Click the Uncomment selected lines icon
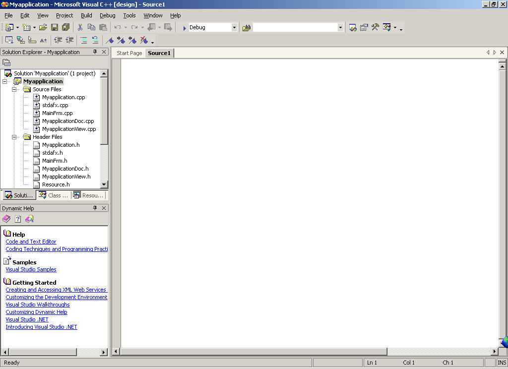This screenshot has width=508, height=369. tap(95, 40)
